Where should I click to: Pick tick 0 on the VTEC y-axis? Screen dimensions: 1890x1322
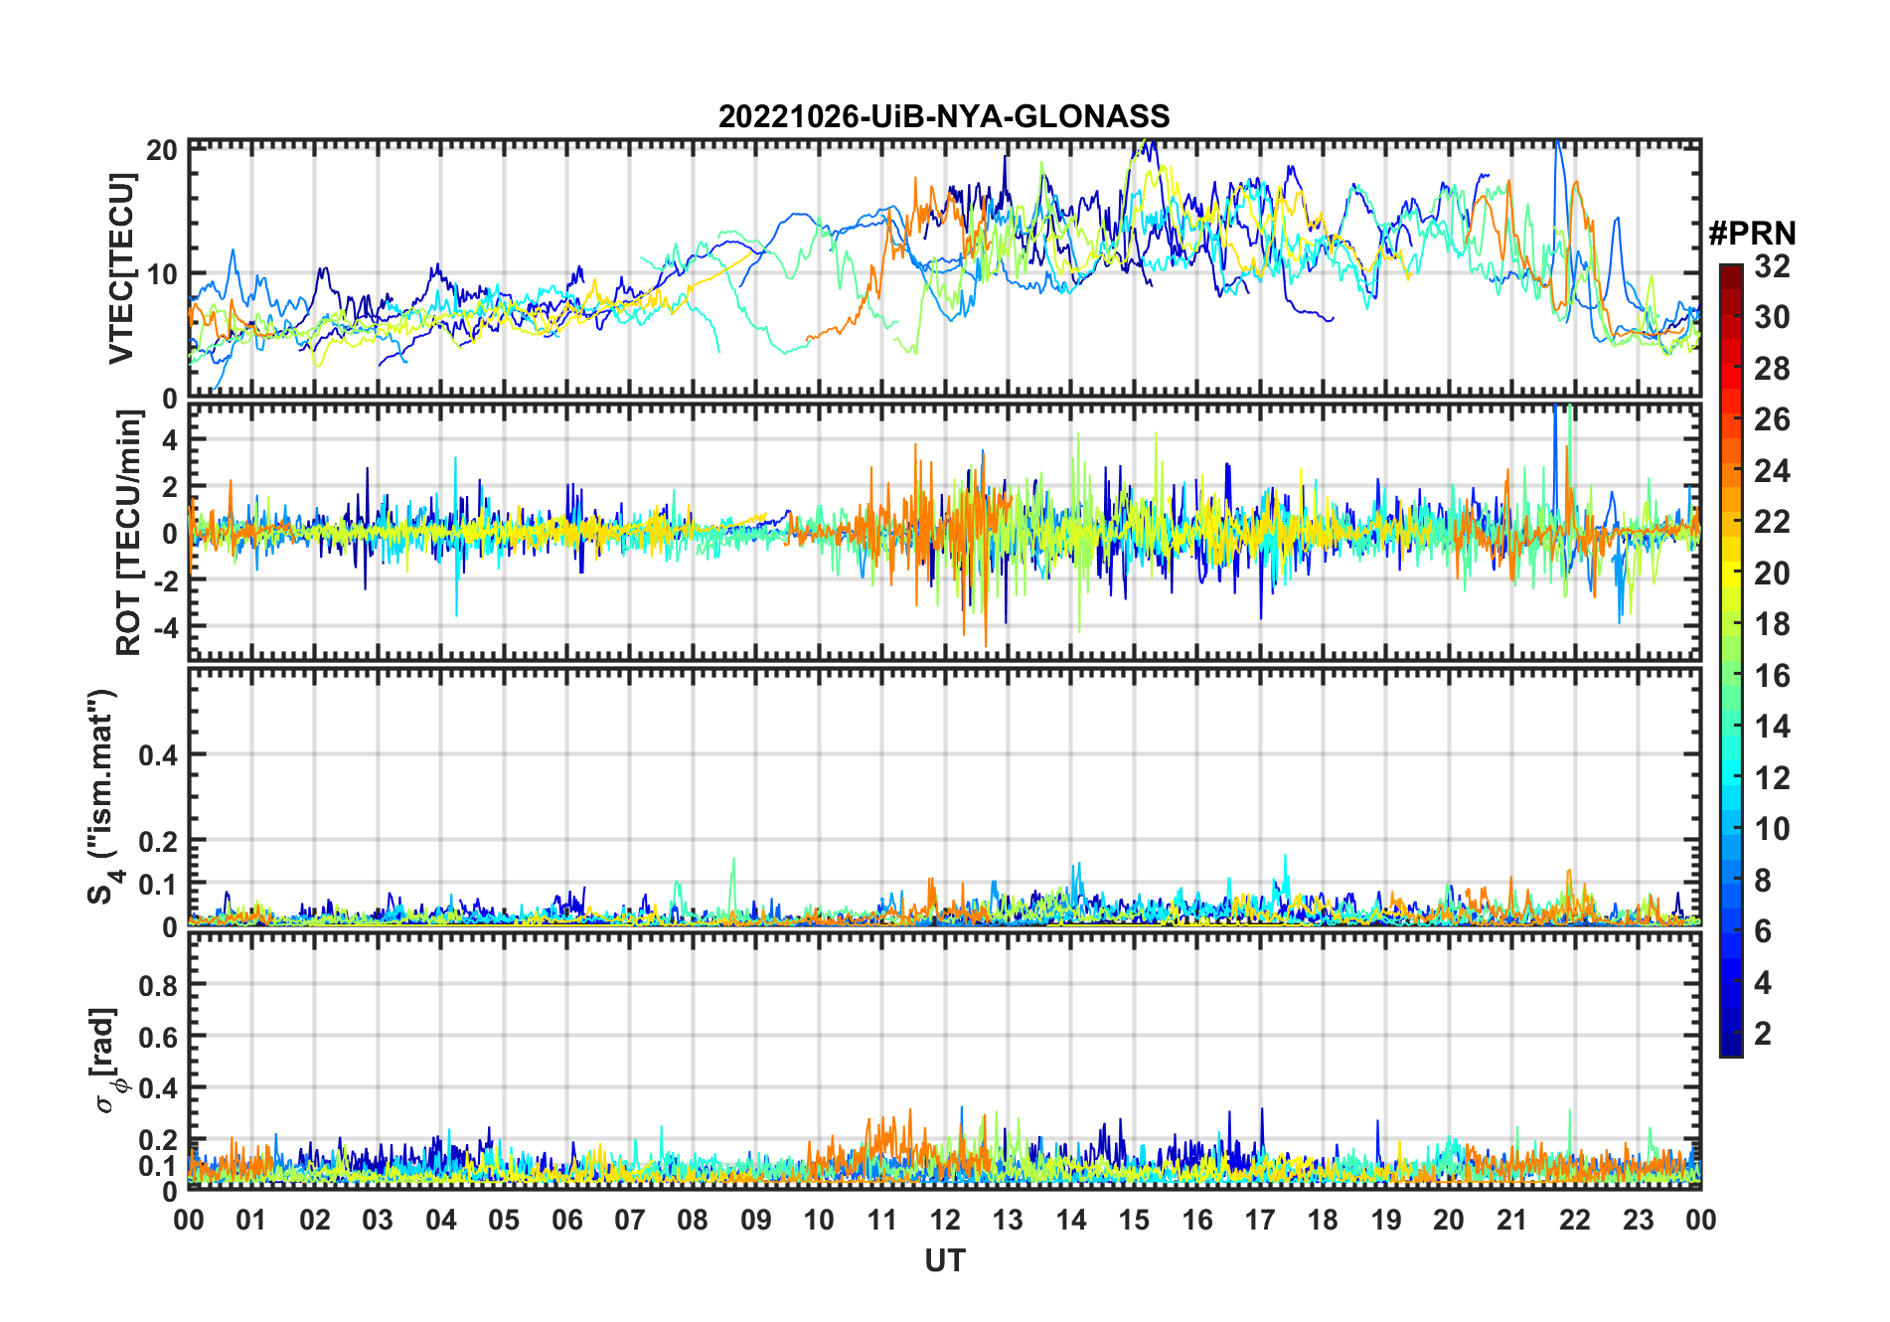coord(170,399)
